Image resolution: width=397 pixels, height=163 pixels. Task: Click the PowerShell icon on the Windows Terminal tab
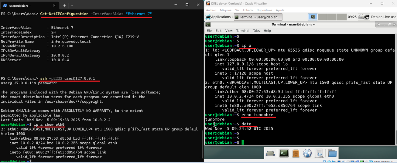point(5,5)
